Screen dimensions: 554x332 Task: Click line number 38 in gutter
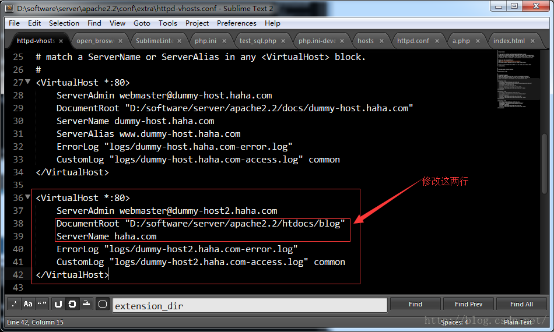(x=18, y=224)
